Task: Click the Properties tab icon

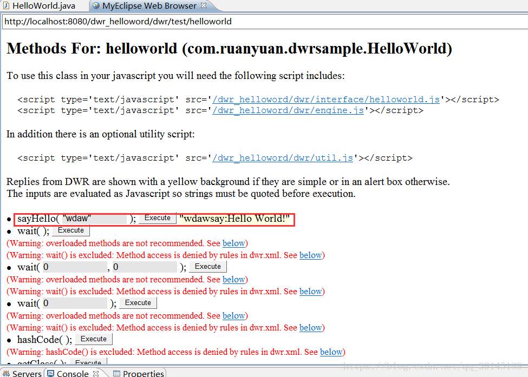Action: coord(116,373)
